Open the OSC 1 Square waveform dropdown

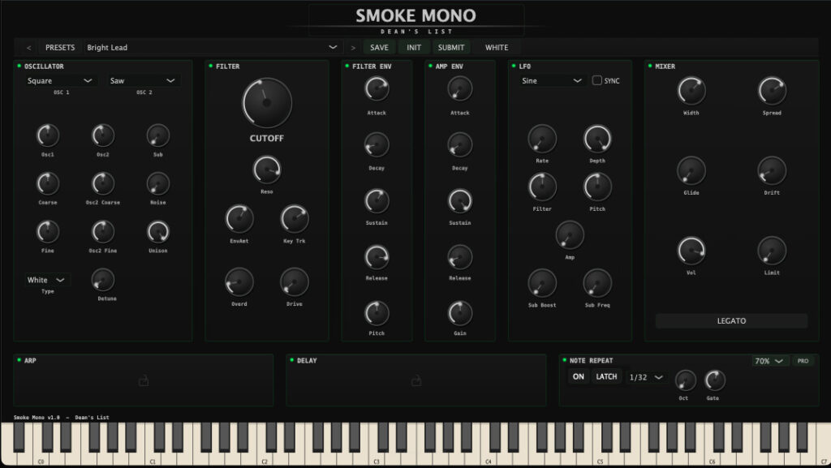pyautogui.click(x=57, y=80)
